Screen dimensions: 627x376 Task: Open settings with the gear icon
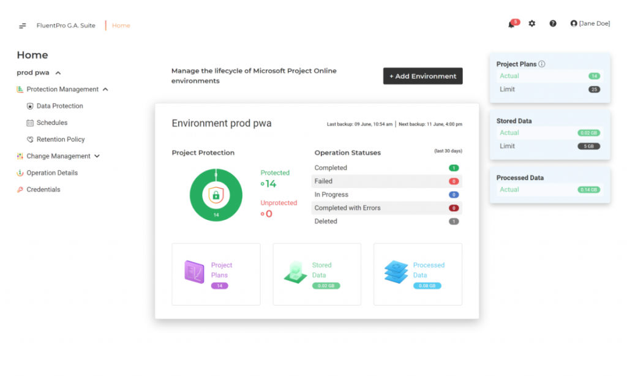pyautogui.click(x=531, y=23)
